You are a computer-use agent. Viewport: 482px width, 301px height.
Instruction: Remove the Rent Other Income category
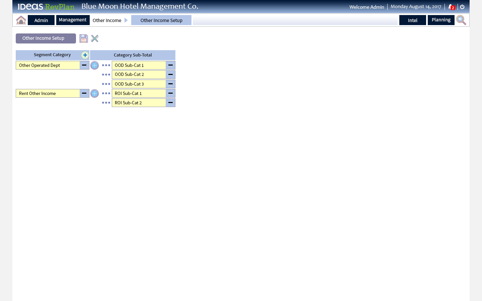[84, 93]
